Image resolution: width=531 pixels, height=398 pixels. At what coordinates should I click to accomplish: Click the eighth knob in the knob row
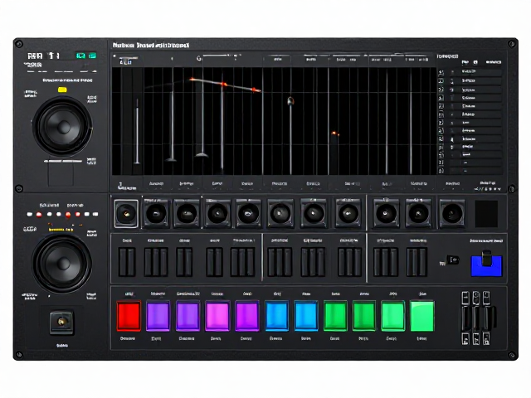pos(348,214)
